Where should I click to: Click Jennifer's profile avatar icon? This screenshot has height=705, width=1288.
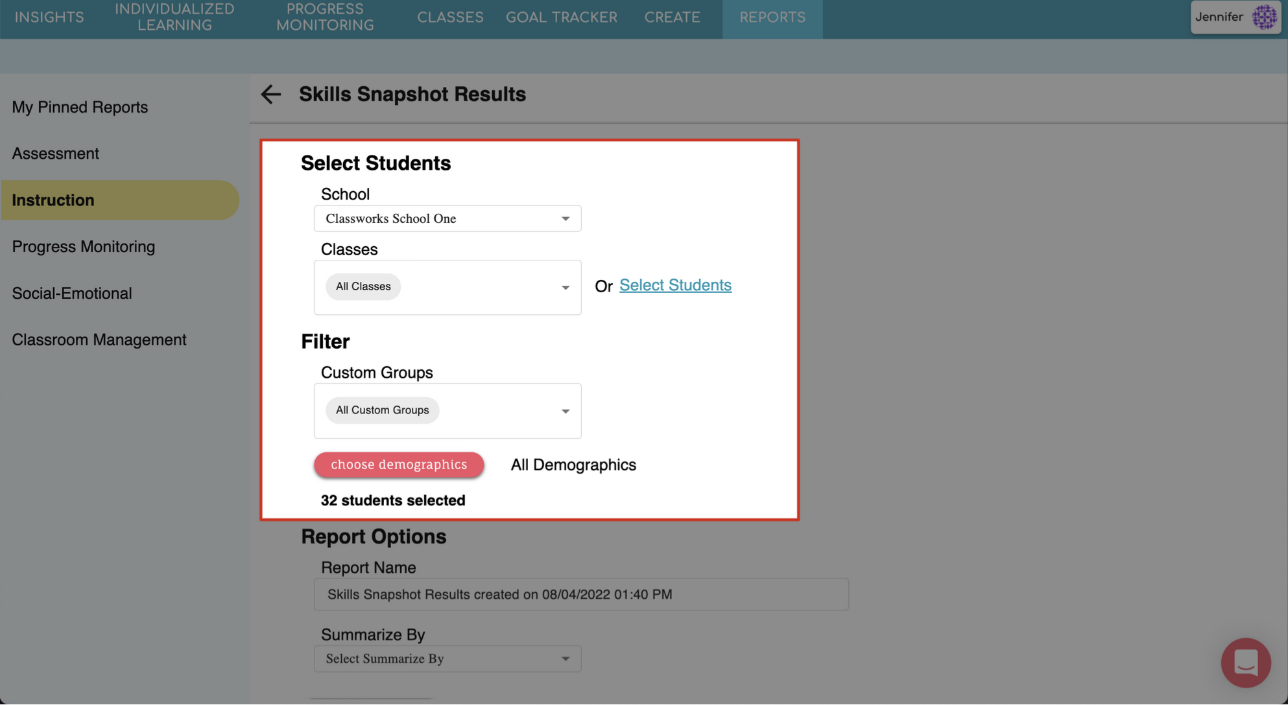coord(1264,17)
